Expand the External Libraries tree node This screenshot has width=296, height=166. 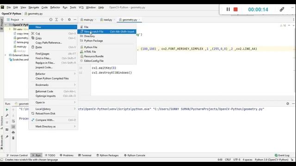pos(5,55)
